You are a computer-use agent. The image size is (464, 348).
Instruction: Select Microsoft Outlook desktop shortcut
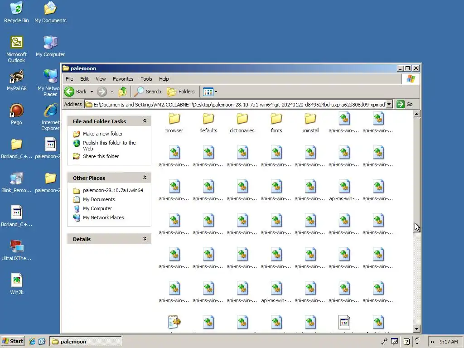pos(16,49)
